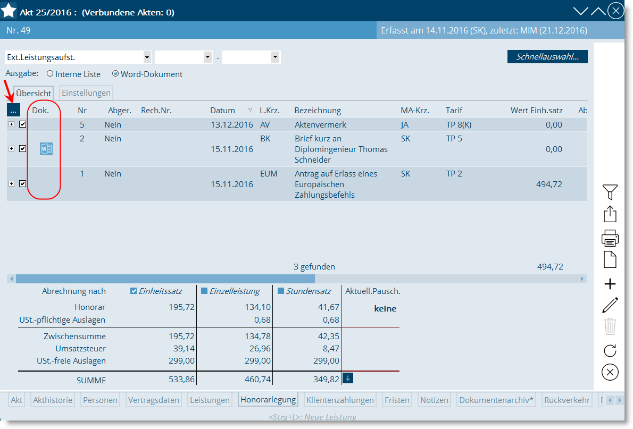Viewport: 633px width, 429px height.
Task: Uncheck the Aktenvermerk row checkbox
Action: point(22,124)
